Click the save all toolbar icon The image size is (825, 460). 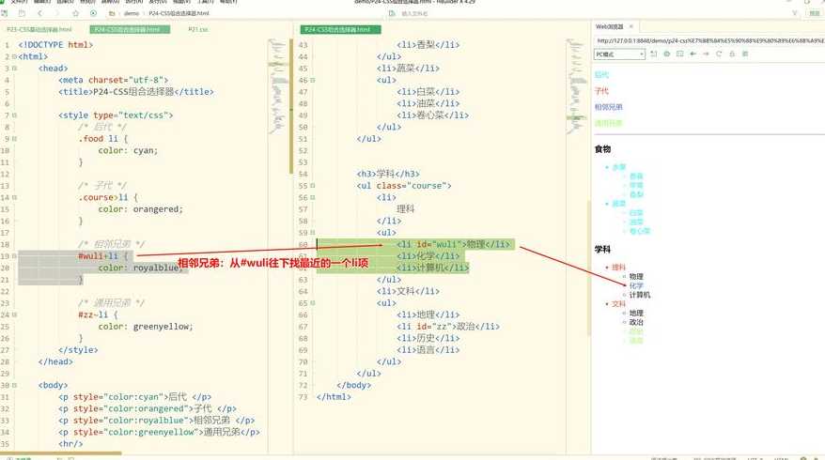(23, 13)
